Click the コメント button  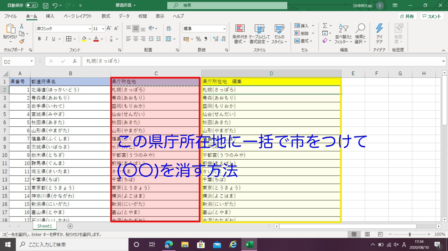[x=431, y=16]
